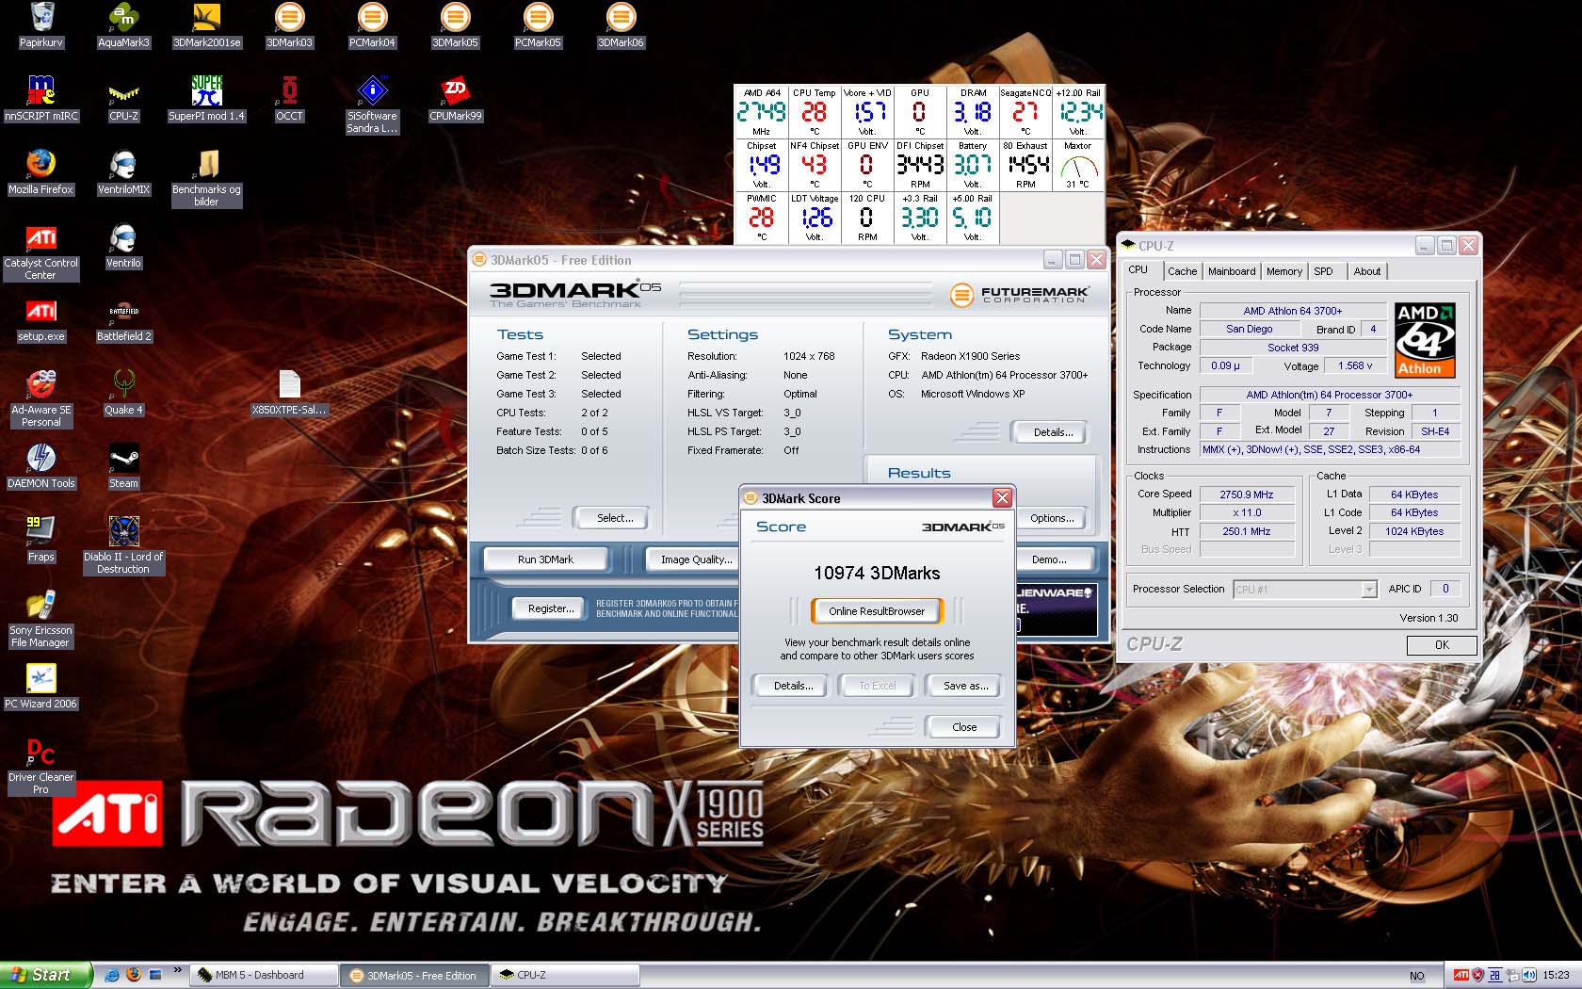Image resolution: width=1582 pixels, height=989 pixels.
Task: Open 3DMark2001se desktop shortcut
Action: click(x=206, y=24)
